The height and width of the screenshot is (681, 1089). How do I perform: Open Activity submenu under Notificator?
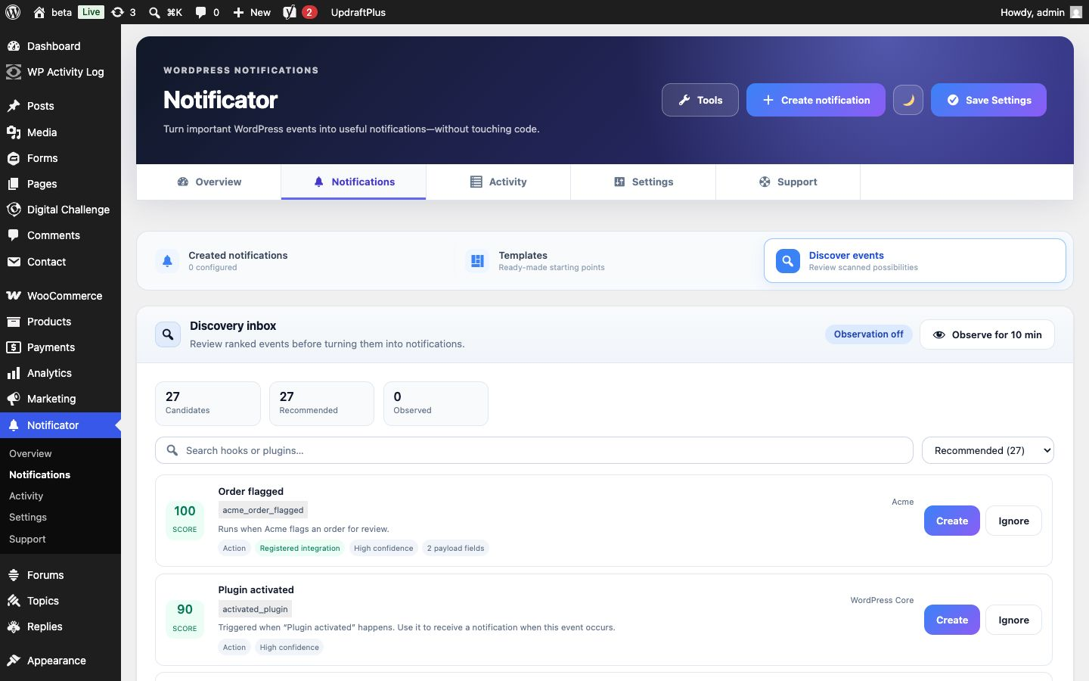[x=26, y=496]
